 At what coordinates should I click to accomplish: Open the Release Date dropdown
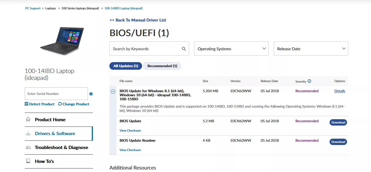click(311, 48)
